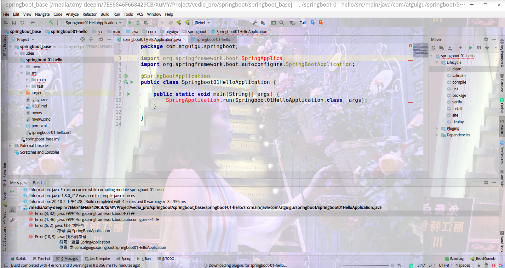Open the Database side tool window
The height and width of the screenshot is (268, 505).
click(x=502, y=83)
